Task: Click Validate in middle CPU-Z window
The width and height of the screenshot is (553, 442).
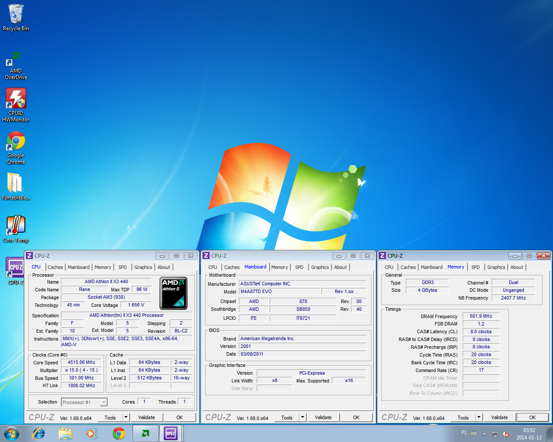Action: click(323, 417)
